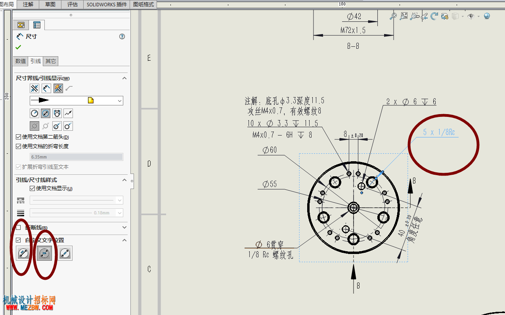
Task: Switch to the 其它 tab
Action: pos(51,61)
